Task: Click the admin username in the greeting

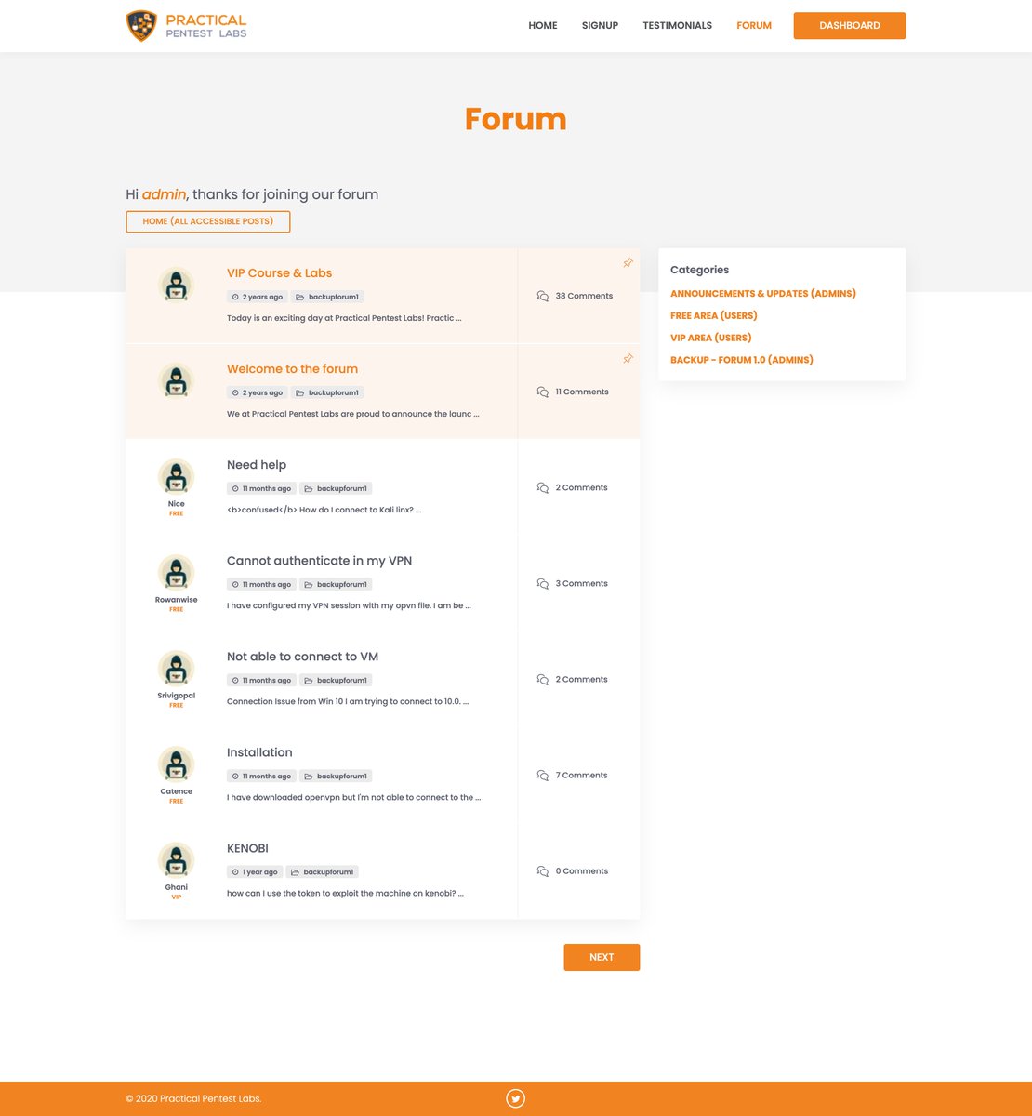Action: [x=164, y=194]
